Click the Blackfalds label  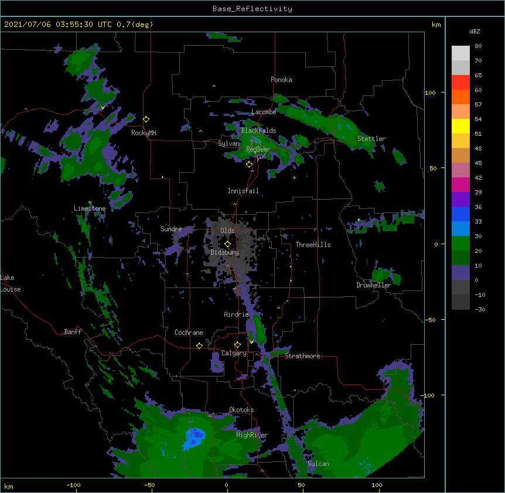[258, 131]
